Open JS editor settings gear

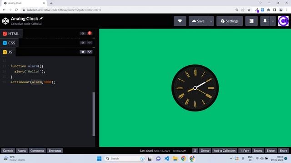click(x=83, y=52)
